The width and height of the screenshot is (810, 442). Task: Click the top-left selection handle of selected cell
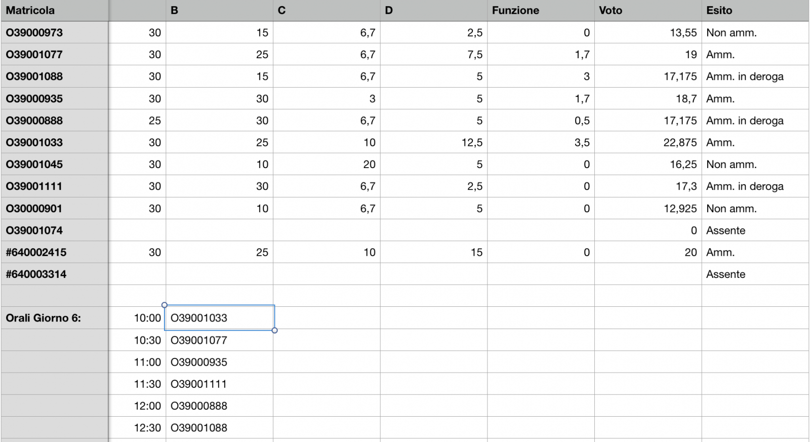coord(165,305)
